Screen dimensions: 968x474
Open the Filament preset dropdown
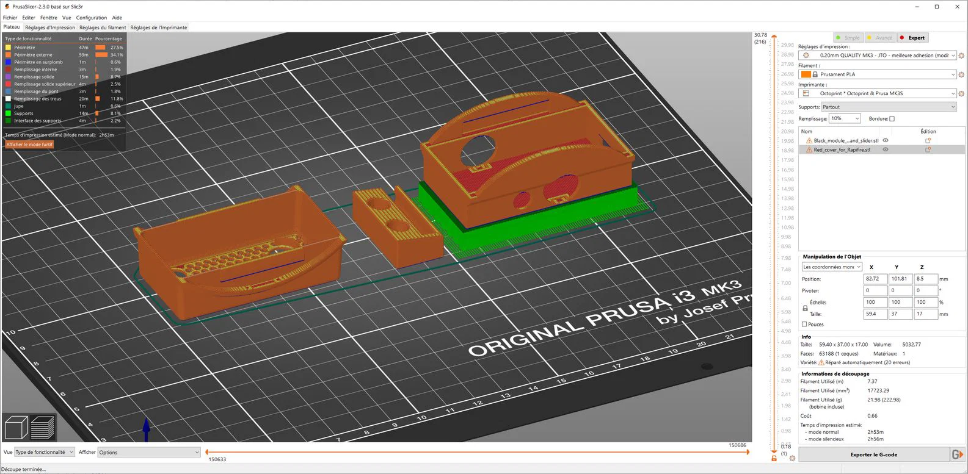(x=878, y=74)
